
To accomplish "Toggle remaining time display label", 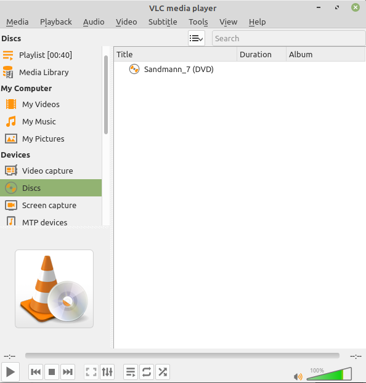I will [x=356, y=356].
